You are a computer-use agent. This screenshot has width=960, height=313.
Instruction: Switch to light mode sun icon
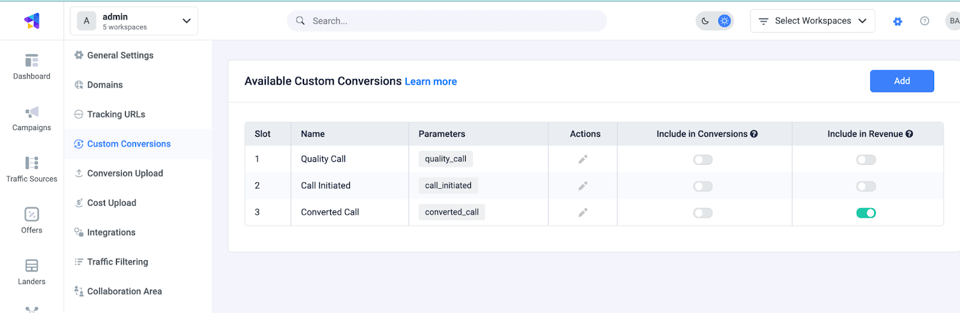click(725, 21)
